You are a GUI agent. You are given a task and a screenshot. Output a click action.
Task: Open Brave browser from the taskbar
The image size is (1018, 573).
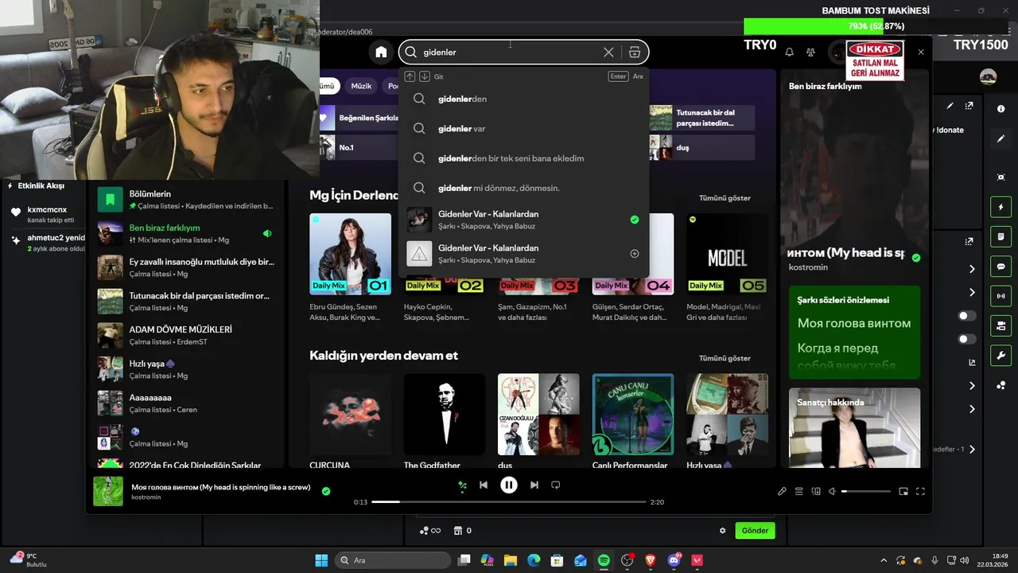651,560
